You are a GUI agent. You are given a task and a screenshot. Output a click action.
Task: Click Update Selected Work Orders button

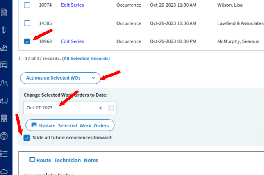click(x=70, y=125)
